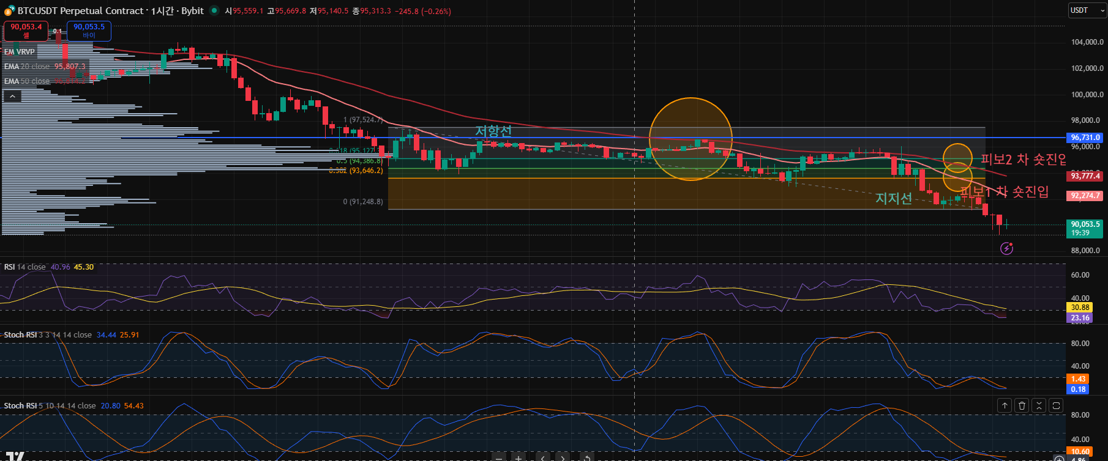1108x461 pixels.
Task: Select the Stoch RSI 3 3 14 14 legend
Action: (x=47, y=335)
